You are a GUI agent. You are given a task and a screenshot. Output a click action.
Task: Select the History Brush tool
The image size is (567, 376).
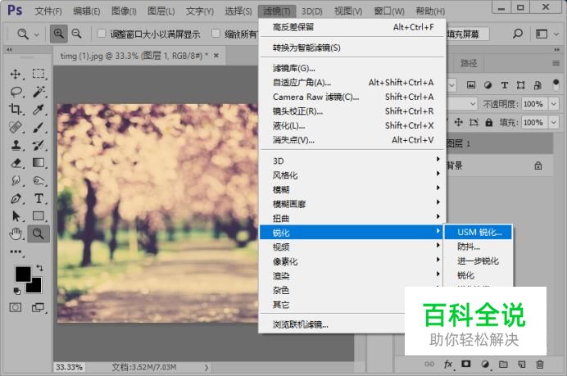tap(39, 145)
